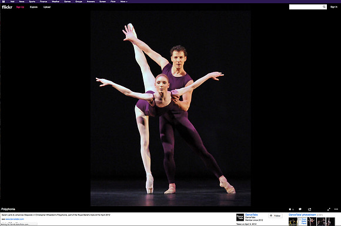Open the third photostream thumbnail
The height and width of the screenshot is (226, 341).
(x=312, y=222)
